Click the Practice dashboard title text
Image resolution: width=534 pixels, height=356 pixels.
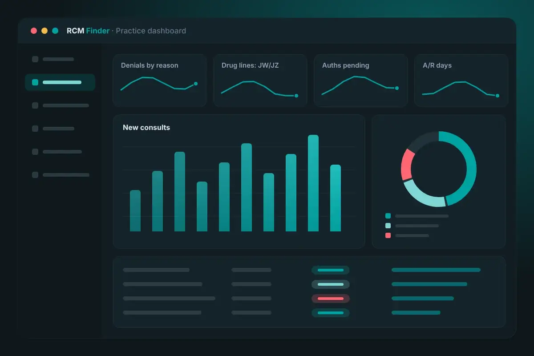coord(151,31)
